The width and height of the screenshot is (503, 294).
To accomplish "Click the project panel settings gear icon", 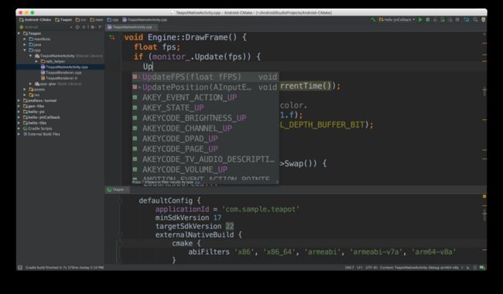I will coord(93,27).
